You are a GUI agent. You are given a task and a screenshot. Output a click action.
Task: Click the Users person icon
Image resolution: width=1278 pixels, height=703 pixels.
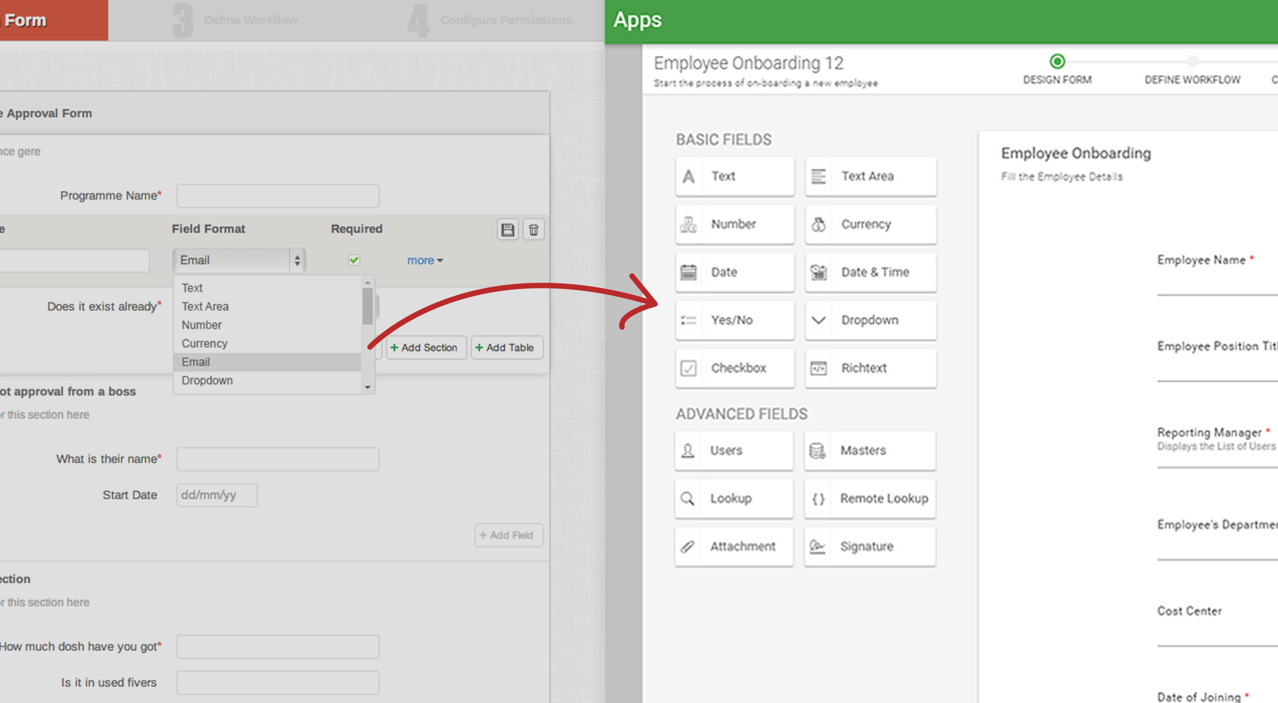pyautogui.click(x=688, y=450)
